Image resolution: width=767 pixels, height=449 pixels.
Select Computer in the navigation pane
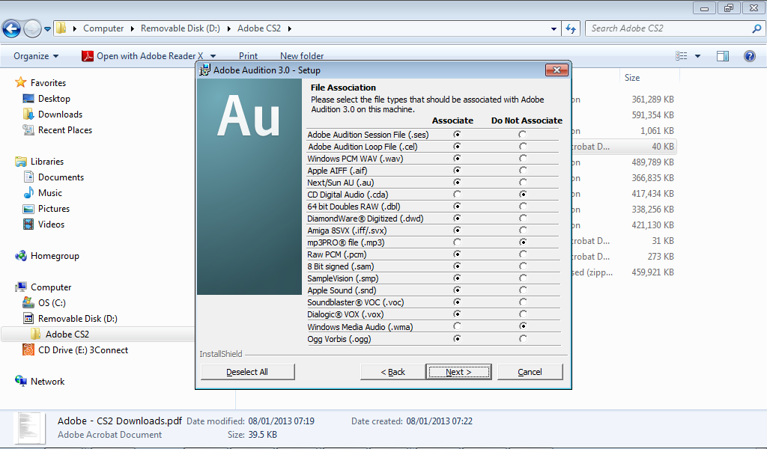pyautogui.click(x=51, y=287)
